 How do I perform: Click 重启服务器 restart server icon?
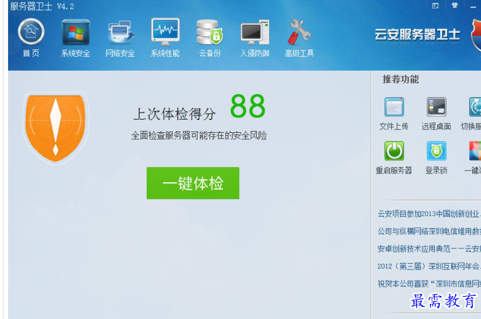394,151
